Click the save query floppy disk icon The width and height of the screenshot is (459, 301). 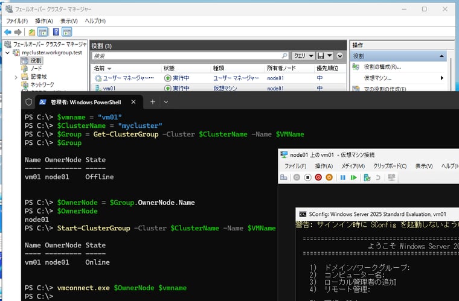(x=321, y=55)
